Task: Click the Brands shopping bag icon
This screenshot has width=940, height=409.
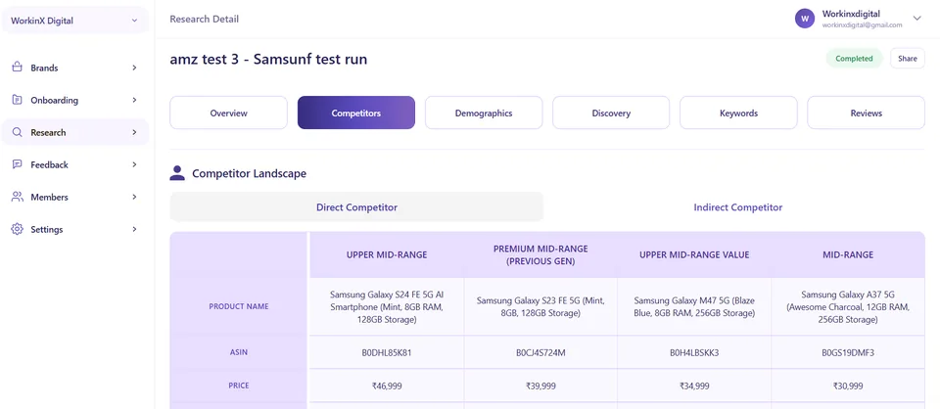Action: 18,68
